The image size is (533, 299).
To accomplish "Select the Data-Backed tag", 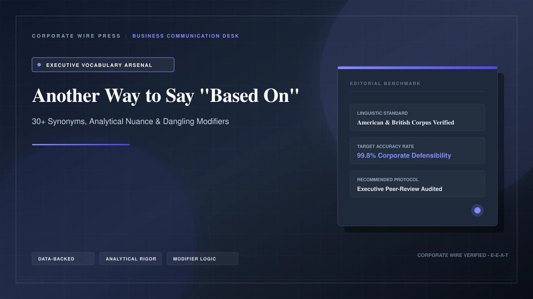I will (63, 259).
